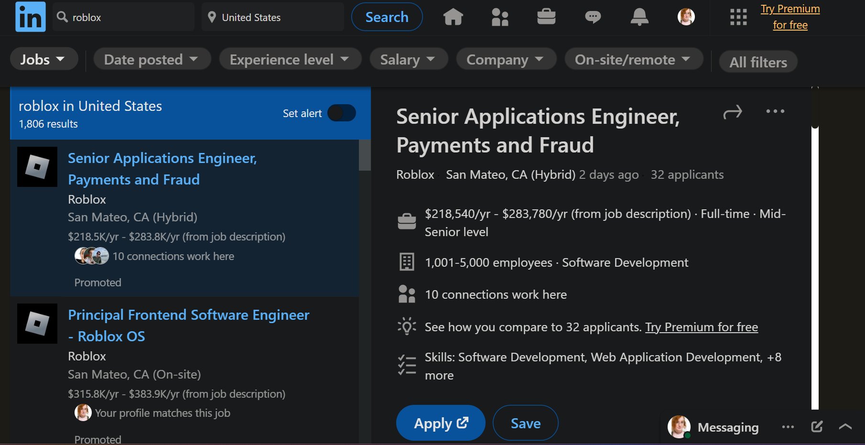This screenshot has height=445, width=865.
Task: Click the Search button
Action: click(387, 17)
